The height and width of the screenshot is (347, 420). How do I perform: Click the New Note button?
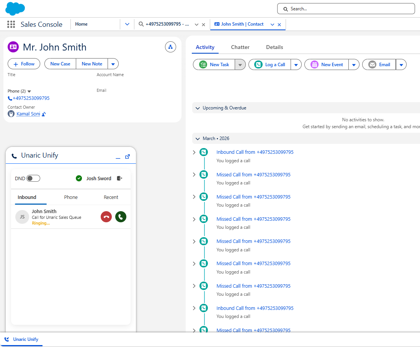pyautogui.click(x=92, y=64)
